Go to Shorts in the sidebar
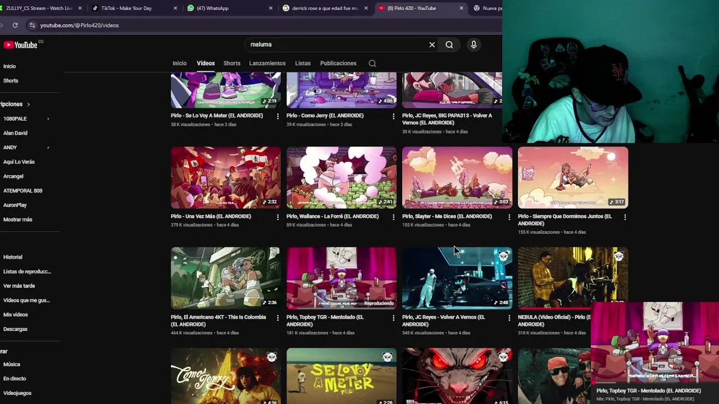 coord(11,81)
